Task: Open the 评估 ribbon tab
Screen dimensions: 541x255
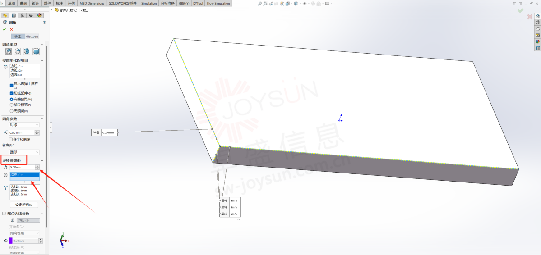Action: pyautogui.click(x=71, y=4)
